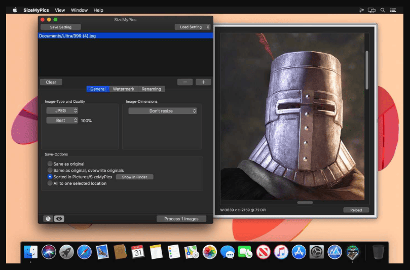Open Safari from the dock
Image resolution: width=410 pixels, height=270 pixels.
click(x=84, y=252)
